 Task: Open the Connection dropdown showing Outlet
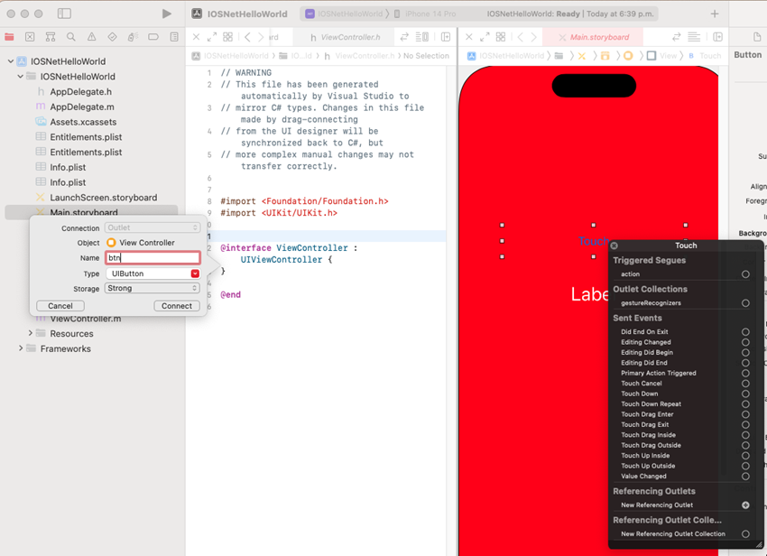[152, 227]
